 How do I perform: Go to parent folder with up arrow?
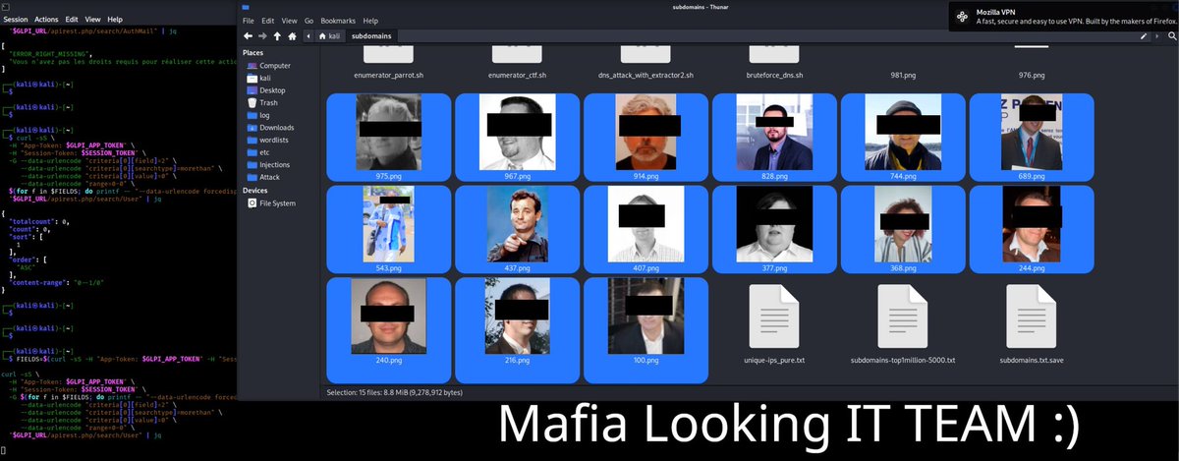(x=277, y=35)
